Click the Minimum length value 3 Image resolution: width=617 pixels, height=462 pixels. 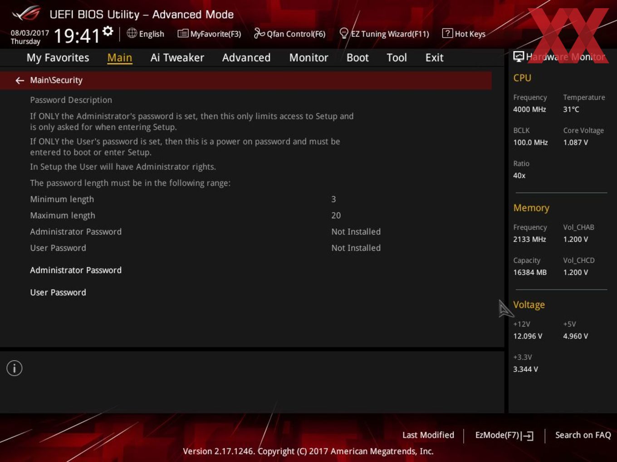click(x=333, y=199)
